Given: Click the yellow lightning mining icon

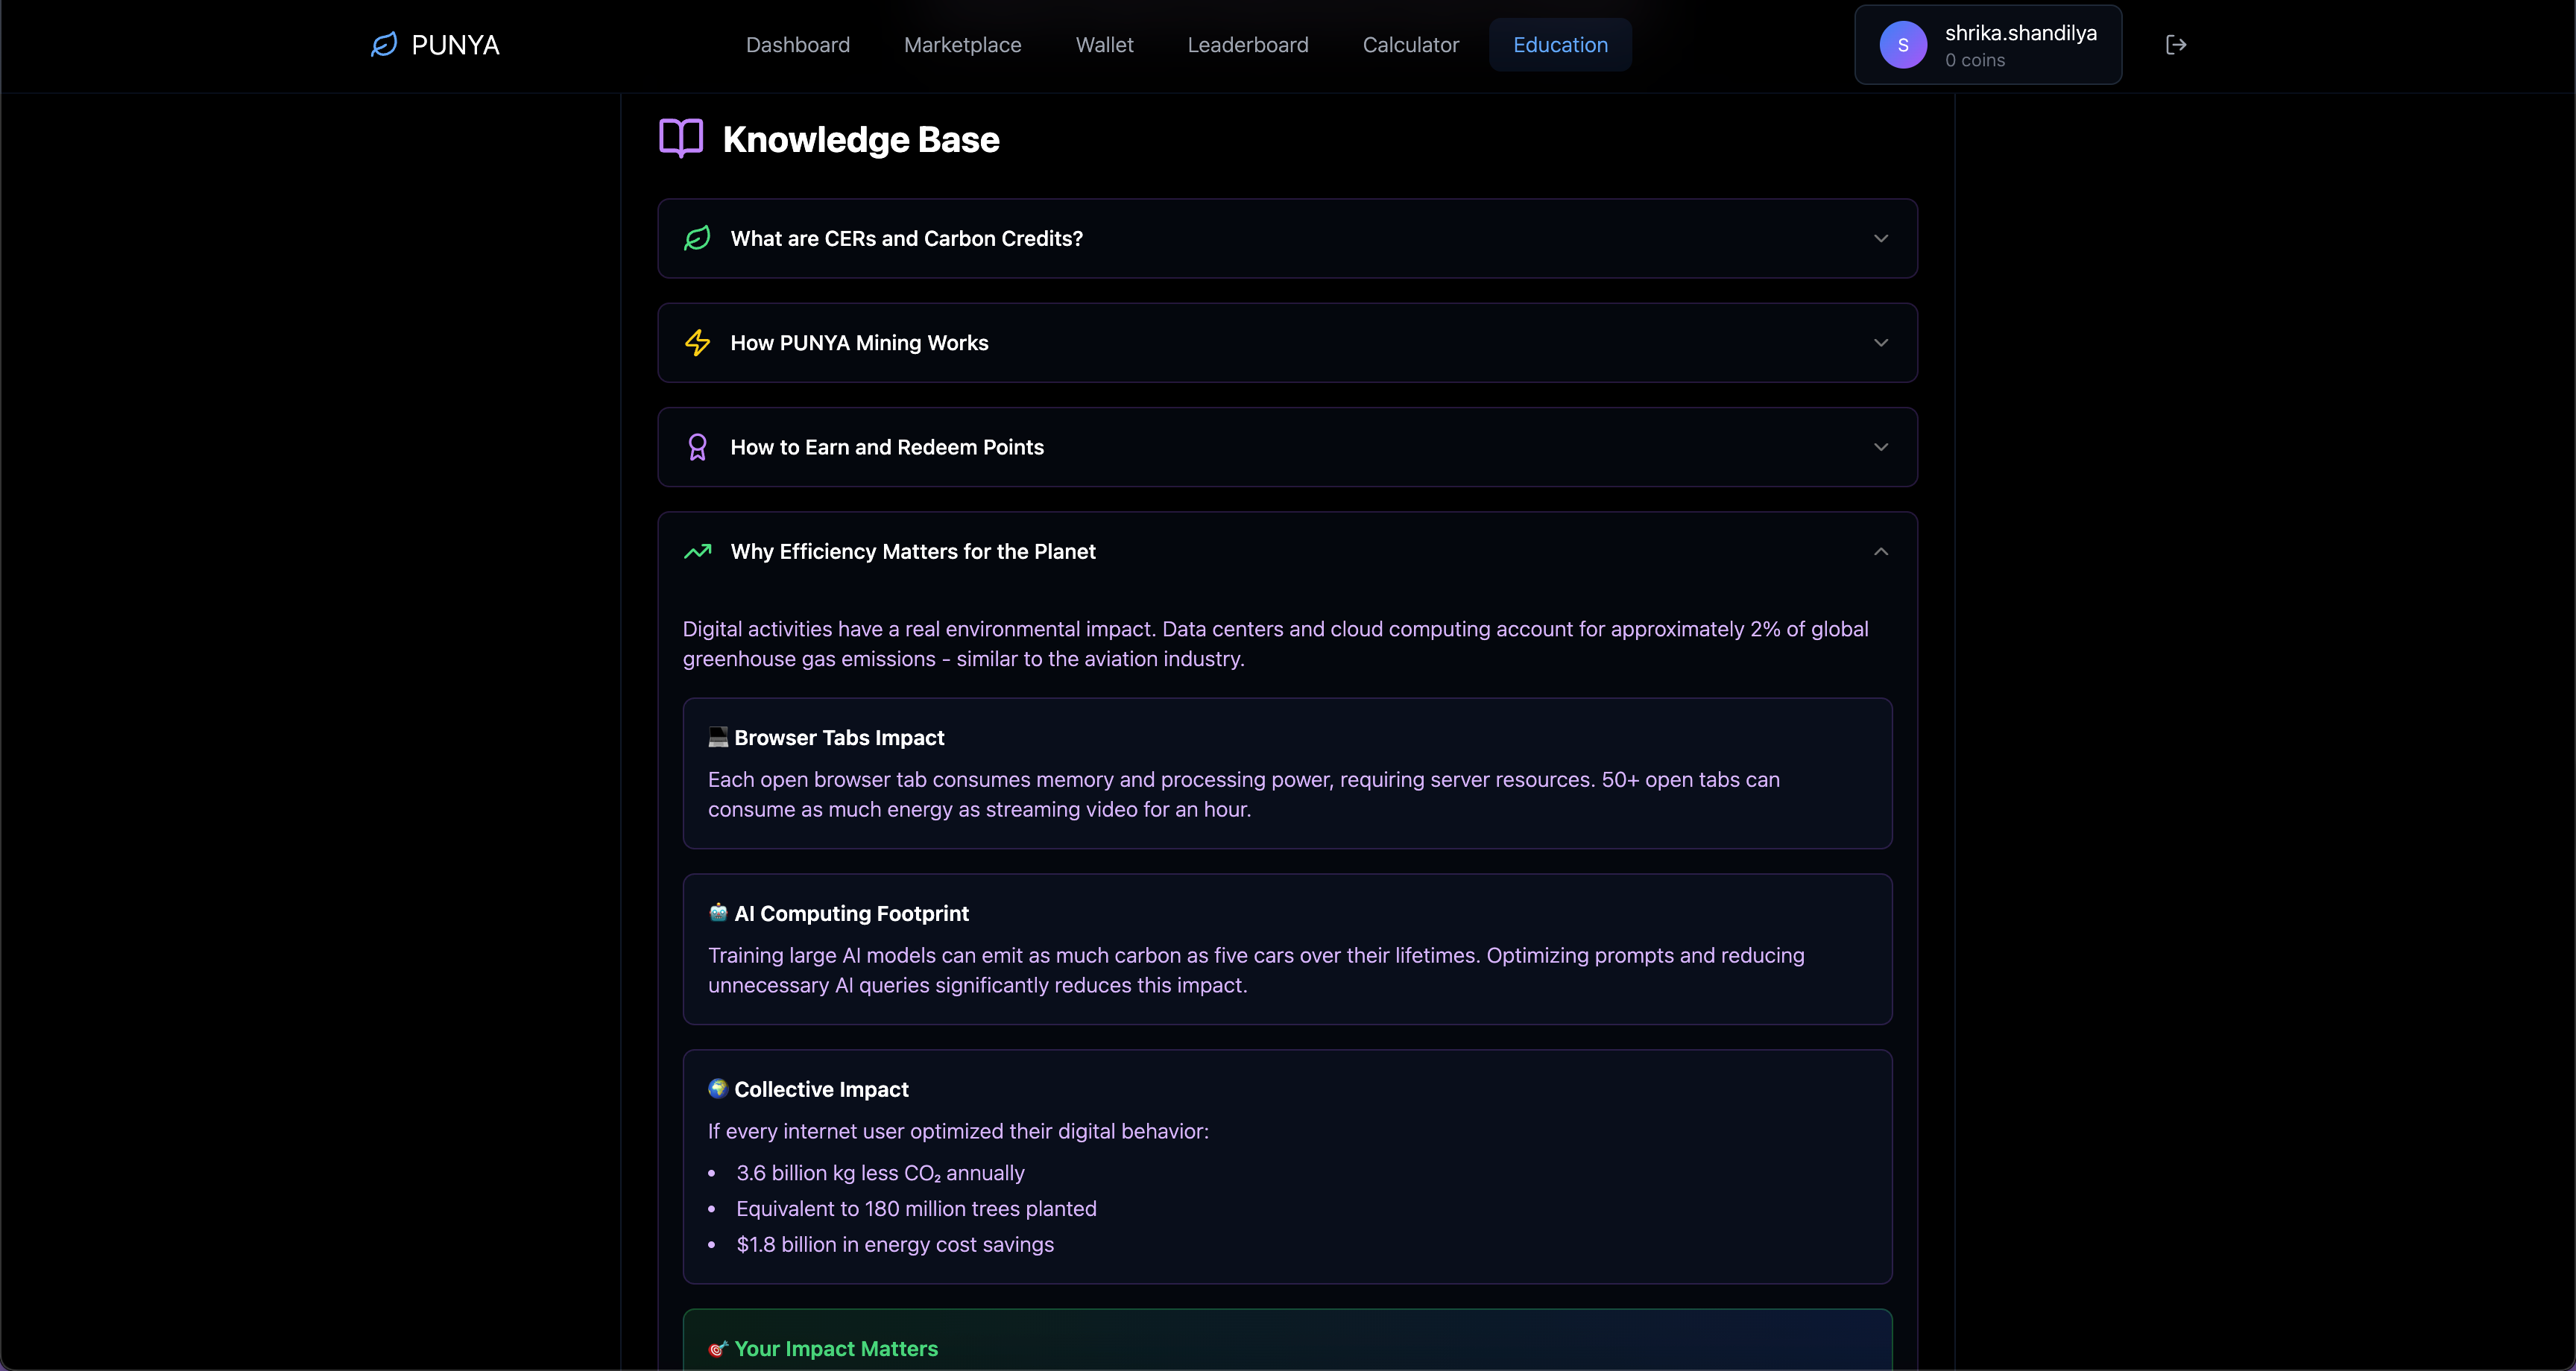Looking at the screenshot, I should pos(697,343).
